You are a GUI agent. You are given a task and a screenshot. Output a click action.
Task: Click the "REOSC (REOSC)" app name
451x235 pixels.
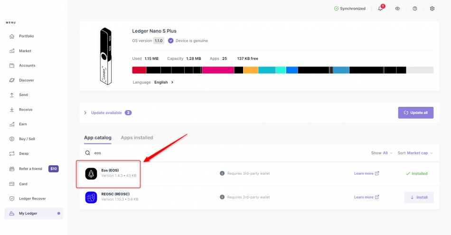[x=115, y=194]
